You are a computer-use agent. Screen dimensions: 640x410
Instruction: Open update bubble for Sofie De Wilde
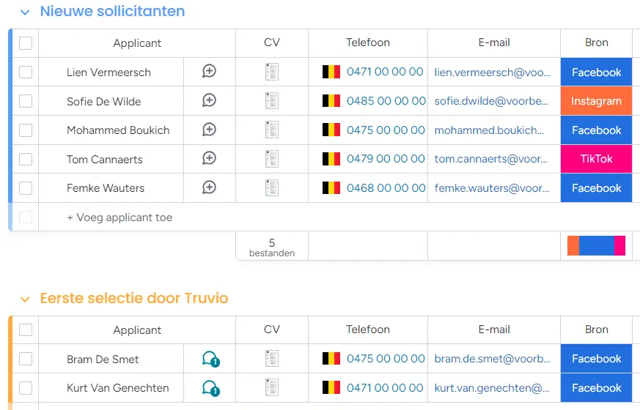(x=209, y=101)
